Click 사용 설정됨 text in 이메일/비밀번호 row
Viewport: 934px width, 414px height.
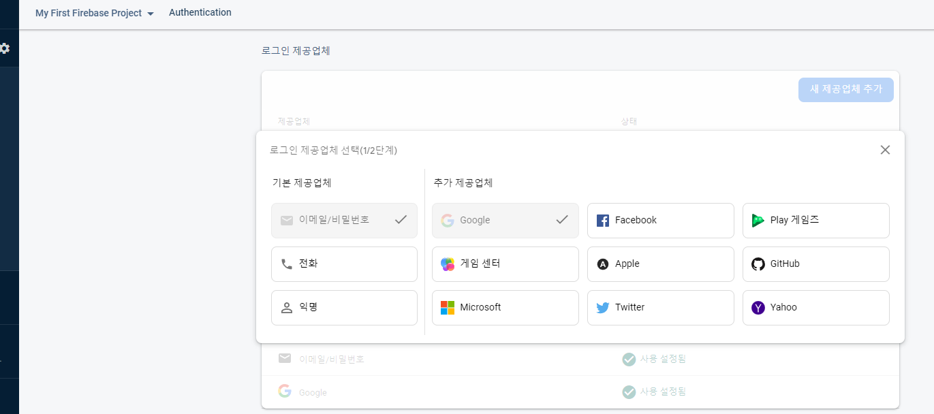click(x=663, y=359)
